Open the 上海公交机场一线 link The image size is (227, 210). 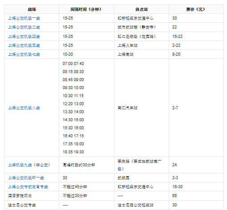[x=24, y=18]
